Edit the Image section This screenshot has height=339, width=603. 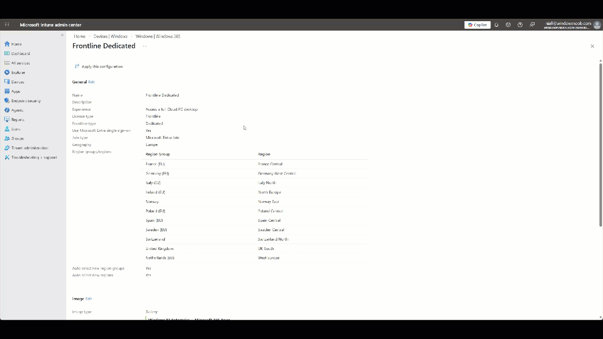pyautogui.click(x=89, y=299)
